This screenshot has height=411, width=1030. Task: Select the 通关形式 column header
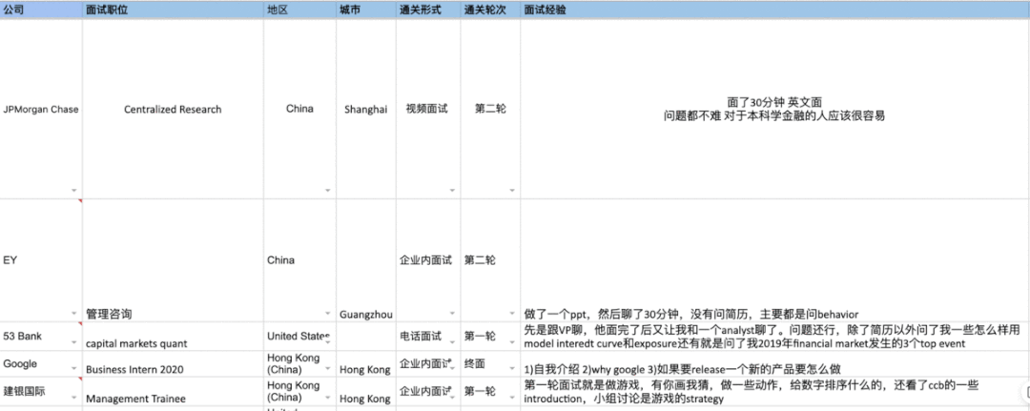coord(427,10)
